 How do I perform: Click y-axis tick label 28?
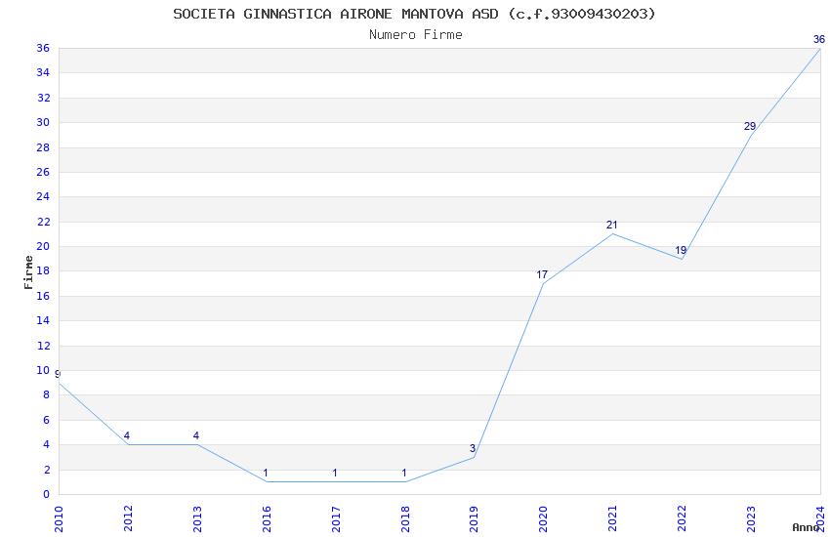(x=43, y=147)
